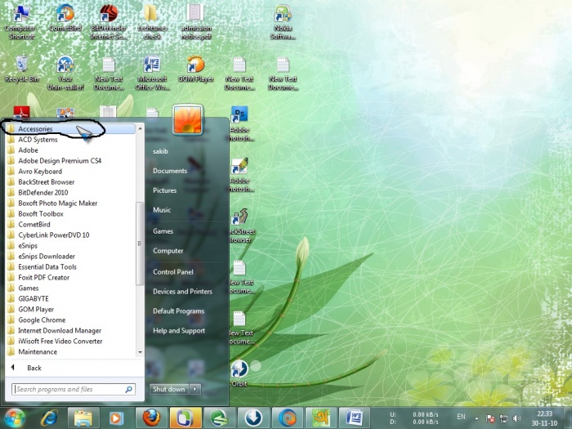The width and height of the screenshot is (572, 429).
Task: Open the Computer Shortcut desktop icon
Action: [x=20, y=22]
